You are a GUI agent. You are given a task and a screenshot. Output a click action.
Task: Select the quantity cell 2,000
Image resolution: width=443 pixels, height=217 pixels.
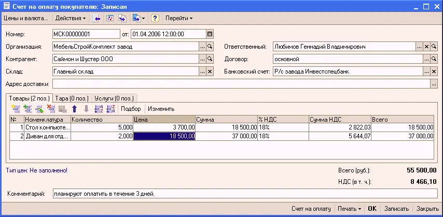102,136
